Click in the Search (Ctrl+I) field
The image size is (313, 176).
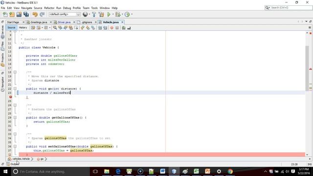tap(288, 8)
